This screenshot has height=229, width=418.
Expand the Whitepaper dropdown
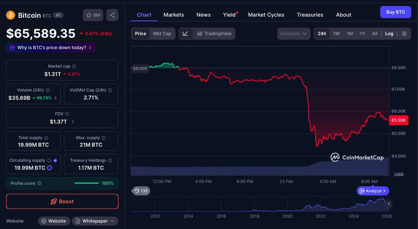click(95, 221)
